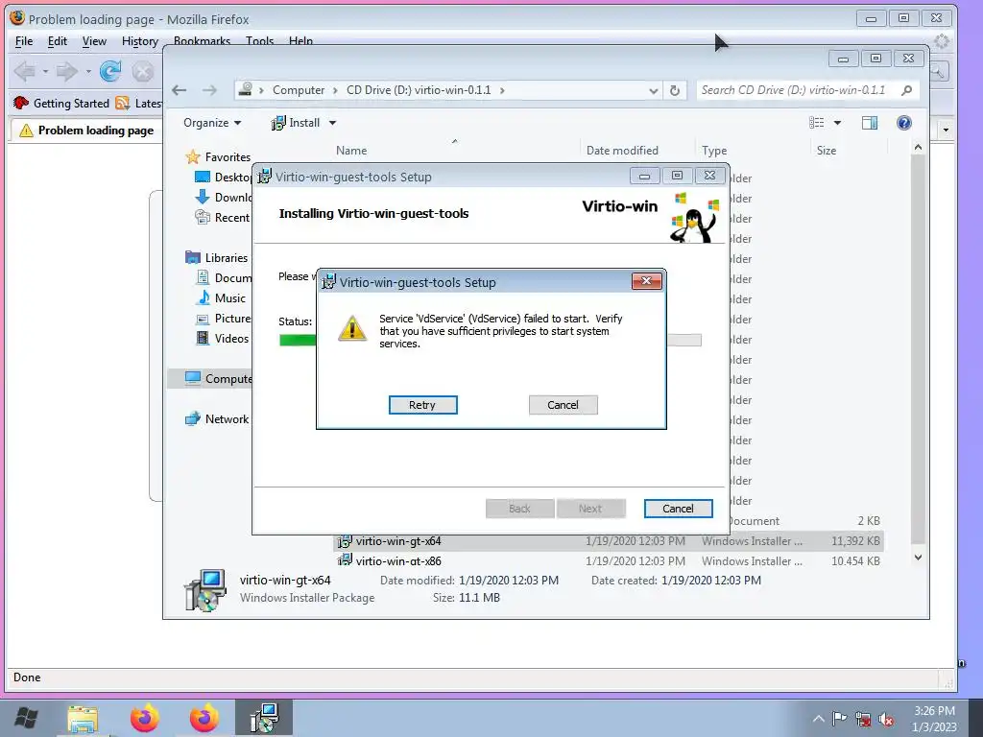The width and height of the screenshot is (983, 737).
Task: Click the virtio-win-gt-x64 installer icon in list
Action: (x=345, y=541)
